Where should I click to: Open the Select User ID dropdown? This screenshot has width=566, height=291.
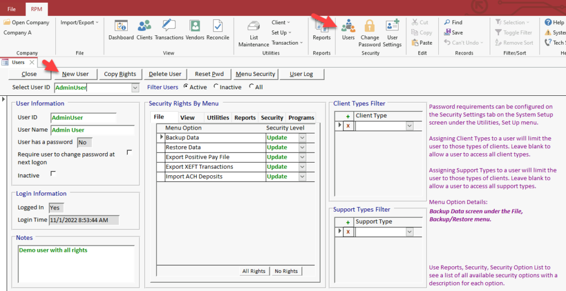[x=135, y=88]
